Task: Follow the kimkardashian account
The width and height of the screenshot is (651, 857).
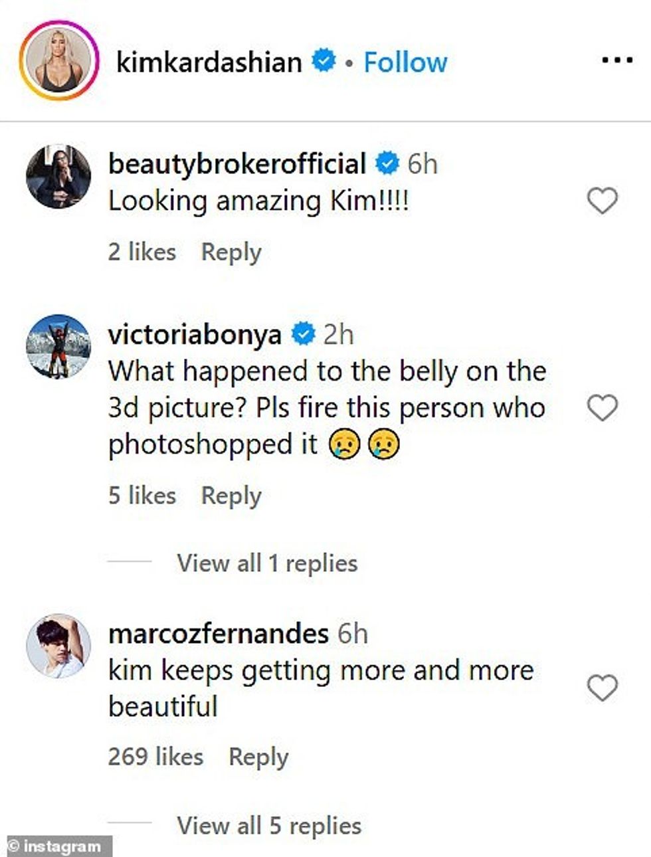Action: click(405, 62)
